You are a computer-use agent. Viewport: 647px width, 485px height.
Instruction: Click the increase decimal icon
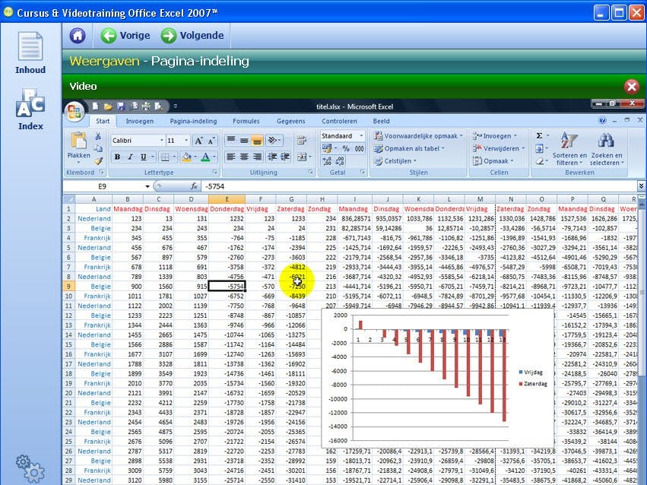click(327, 161)
